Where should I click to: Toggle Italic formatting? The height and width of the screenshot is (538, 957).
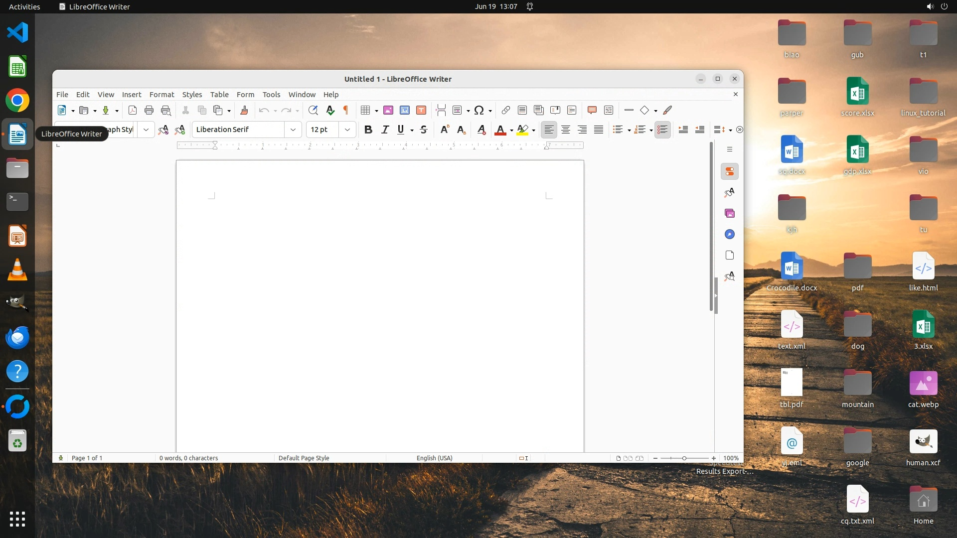point(385,130)
